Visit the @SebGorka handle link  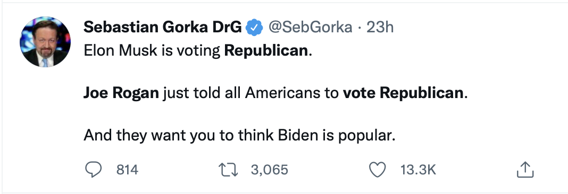point(310,27)
